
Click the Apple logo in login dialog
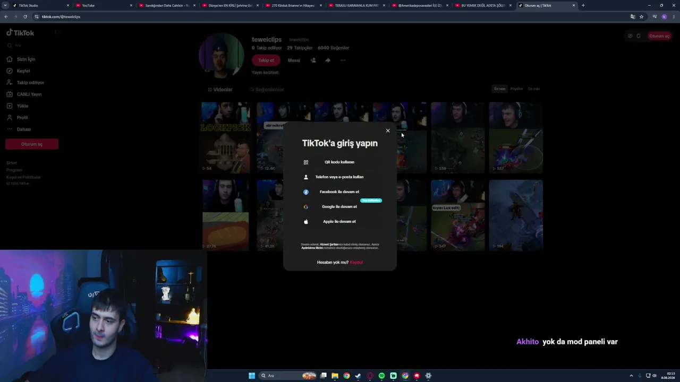[x=306, y=222]
